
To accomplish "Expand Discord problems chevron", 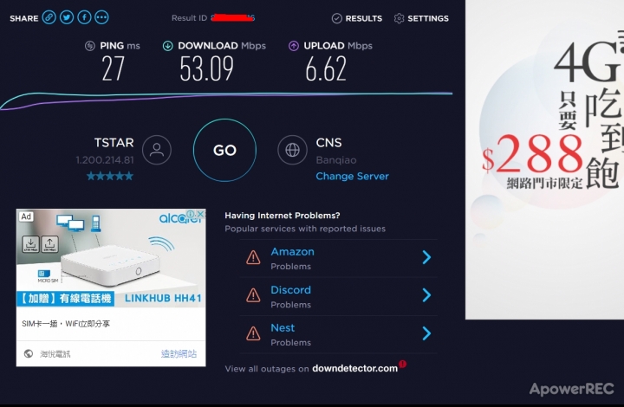I will tap(426, 295).
